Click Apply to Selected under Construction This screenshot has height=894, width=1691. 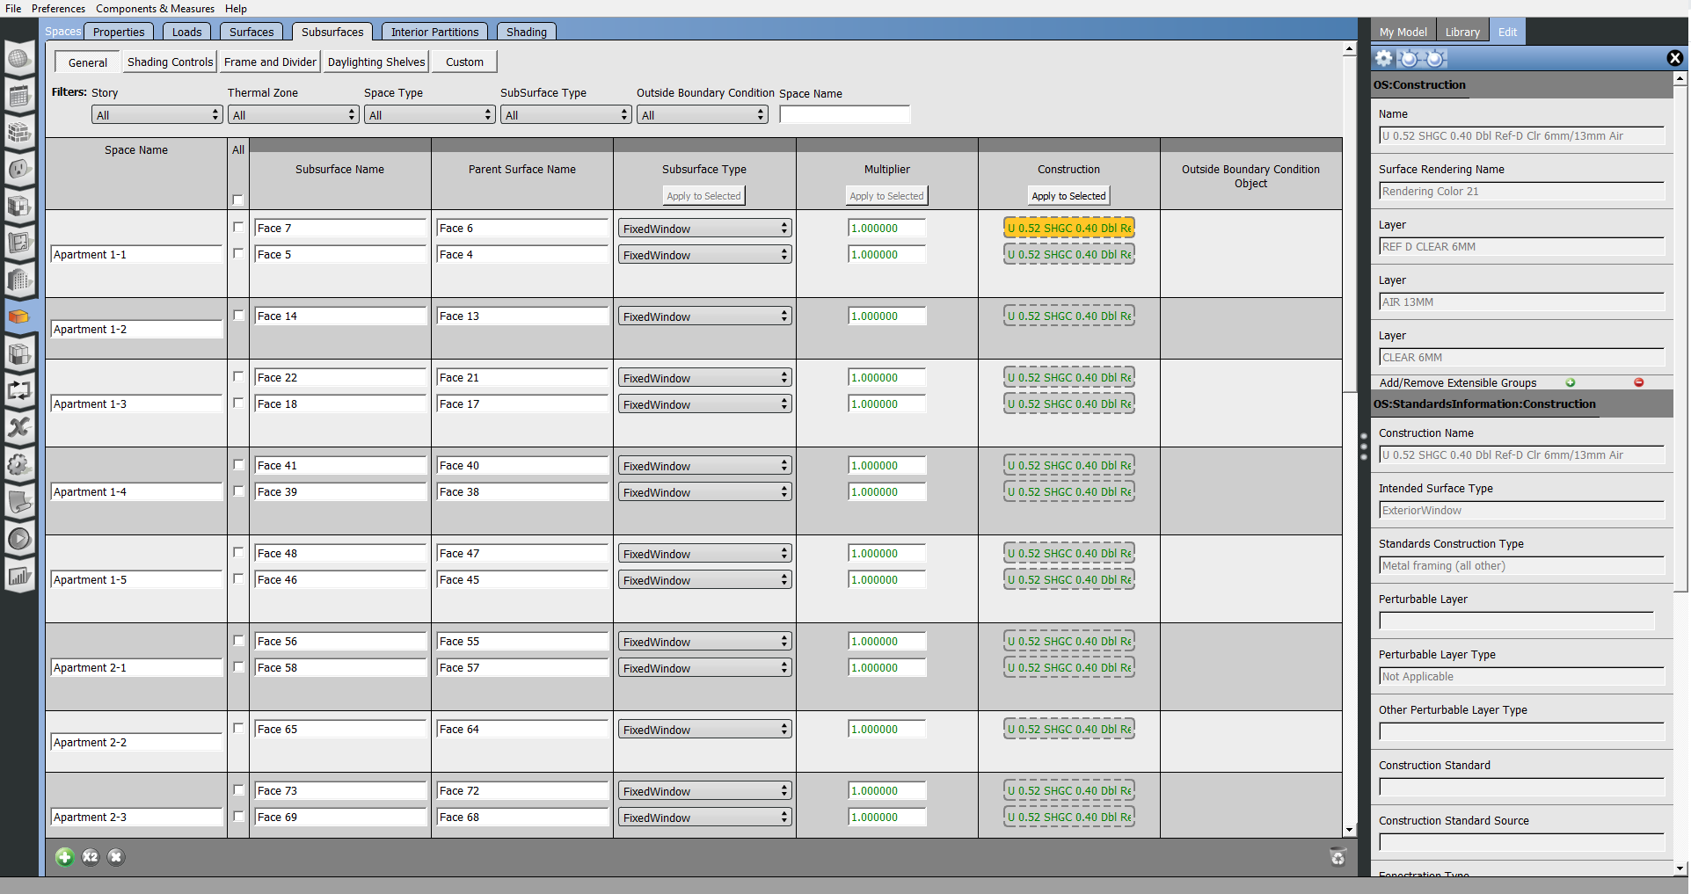point(1068,196)
